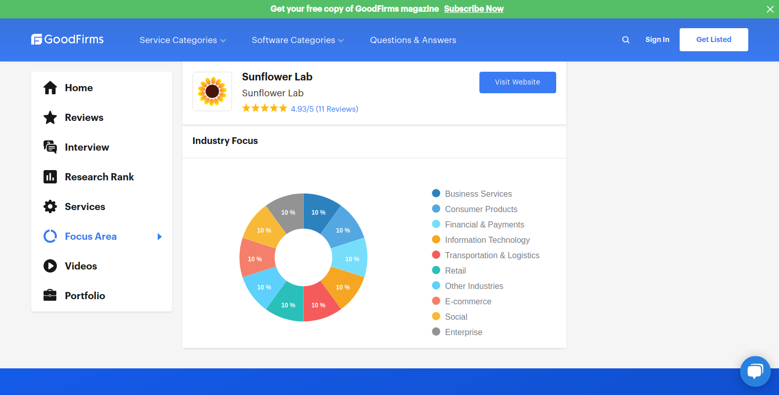Open the 4.93/5 (11 Reviews) link
The width and height of the screenshot is (779, 395).
click(x=325, y=109)
